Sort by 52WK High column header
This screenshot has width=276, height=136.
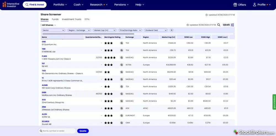click(203, 37)
